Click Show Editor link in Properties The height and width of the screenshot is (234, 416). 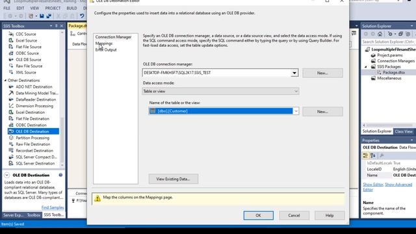tap(373, 185)
